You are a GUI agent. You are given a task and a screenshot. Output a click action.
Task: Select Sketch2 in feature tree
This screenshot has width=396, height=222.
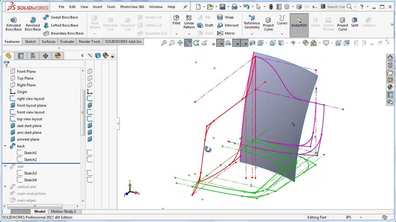coord(30,160)
